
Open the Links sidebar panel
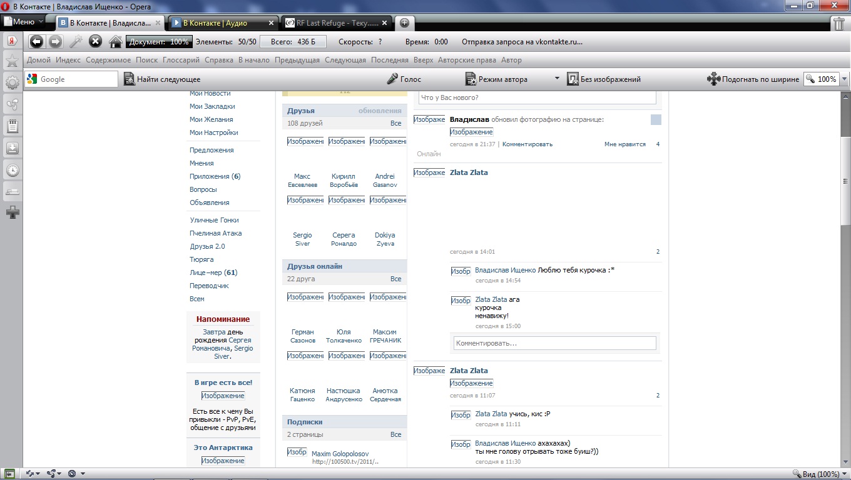click(x=12, y=192)
